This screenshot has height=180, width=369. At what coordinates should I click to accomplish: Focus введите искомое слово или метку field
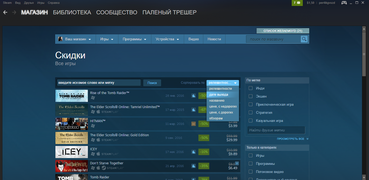pos(99,83)
